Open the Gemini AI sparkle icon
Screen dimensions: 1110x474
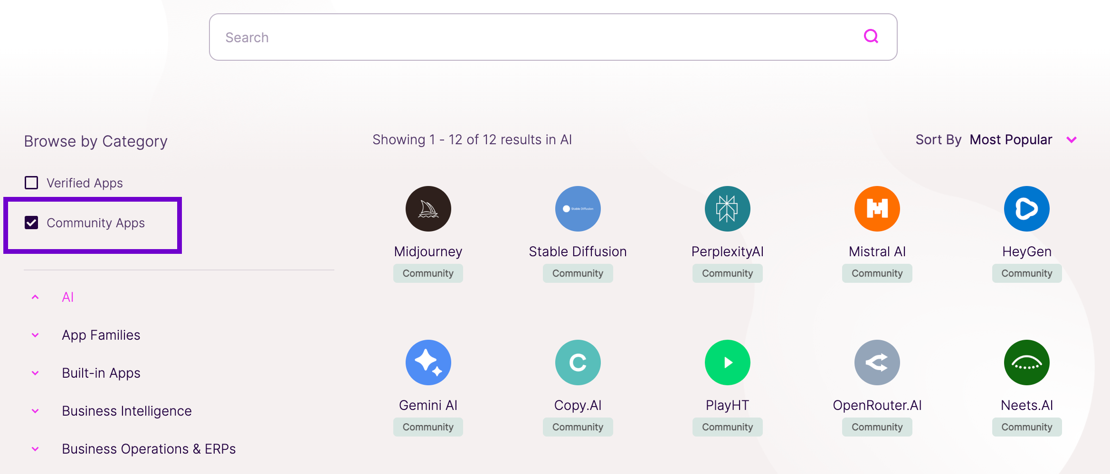pyautogui.click(x=428, y=362)
